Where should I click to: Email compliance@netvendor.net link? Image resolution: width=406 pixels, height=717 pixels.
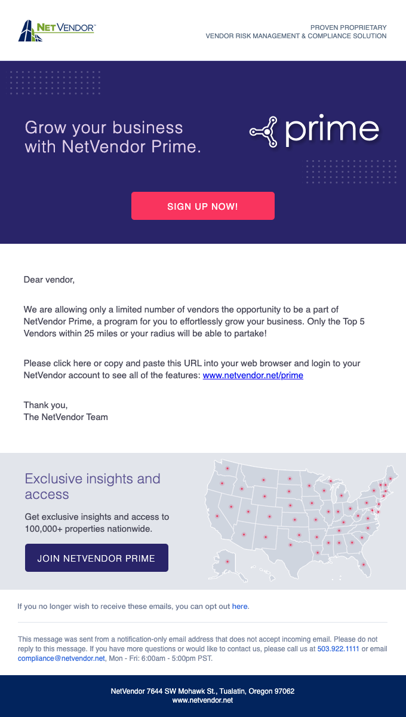[61, 658]
